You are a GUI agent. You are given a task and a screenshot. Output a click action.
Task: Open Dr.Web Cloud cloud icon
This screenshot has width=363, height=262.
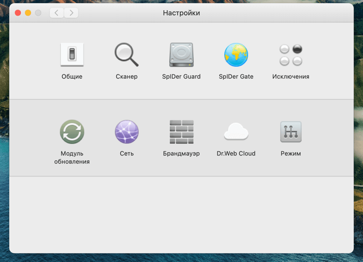(x=236, y=131)
